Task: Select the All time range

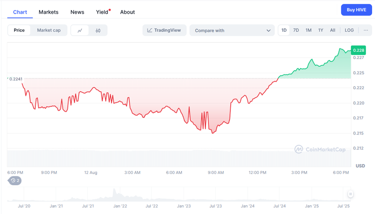Action: click(x=333, y=30)
